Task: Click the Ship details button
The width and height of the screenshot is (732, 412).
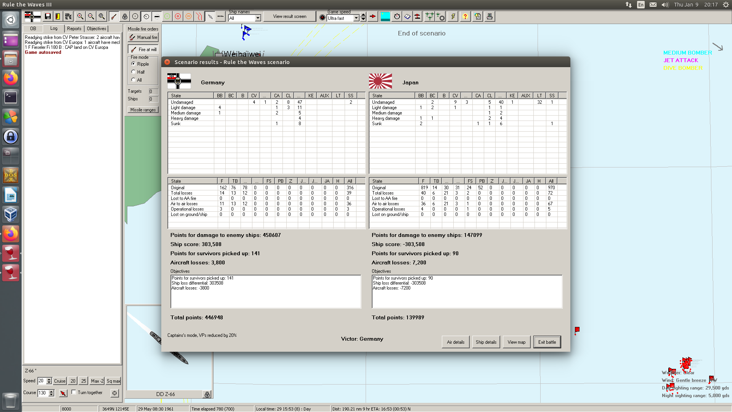Action: coord(486,342)
